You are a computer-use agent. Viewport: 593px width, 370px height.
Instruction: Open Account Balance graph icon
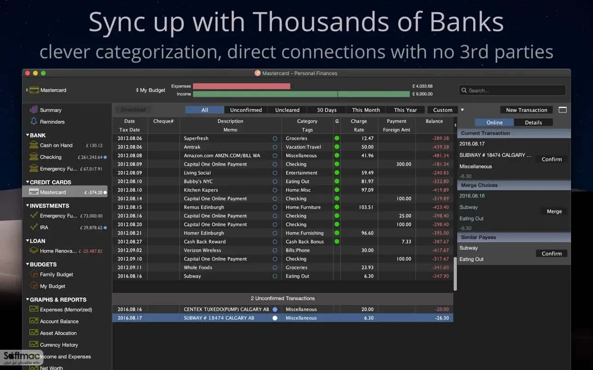point(34,321)
